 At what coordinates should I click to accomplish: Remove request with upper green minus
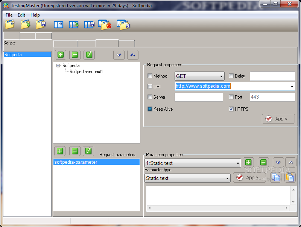(75, 55)
